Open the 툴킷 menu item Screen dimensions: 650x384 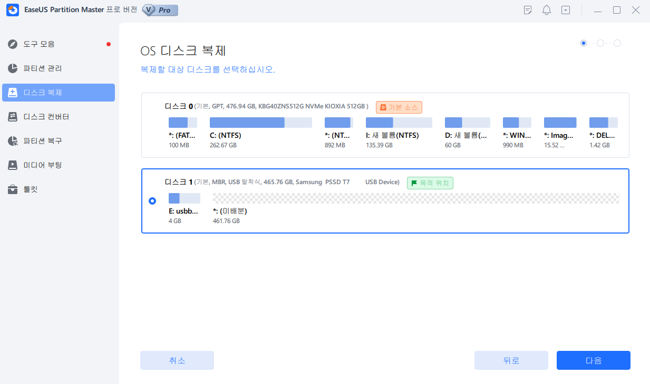pyautogui.click(x=59, y=189)
